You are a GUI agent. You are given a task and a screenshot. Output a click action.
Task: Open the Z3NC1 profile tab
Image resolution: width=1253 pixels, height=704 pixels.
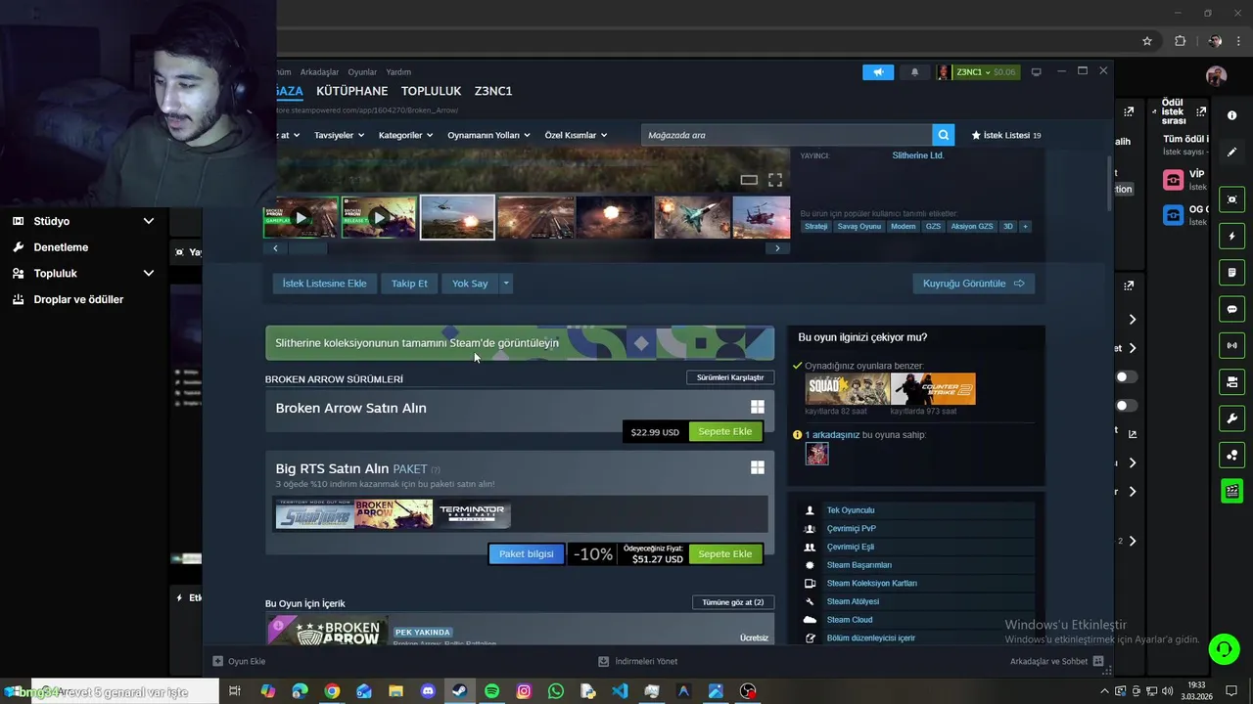click(x=493, y=91)
